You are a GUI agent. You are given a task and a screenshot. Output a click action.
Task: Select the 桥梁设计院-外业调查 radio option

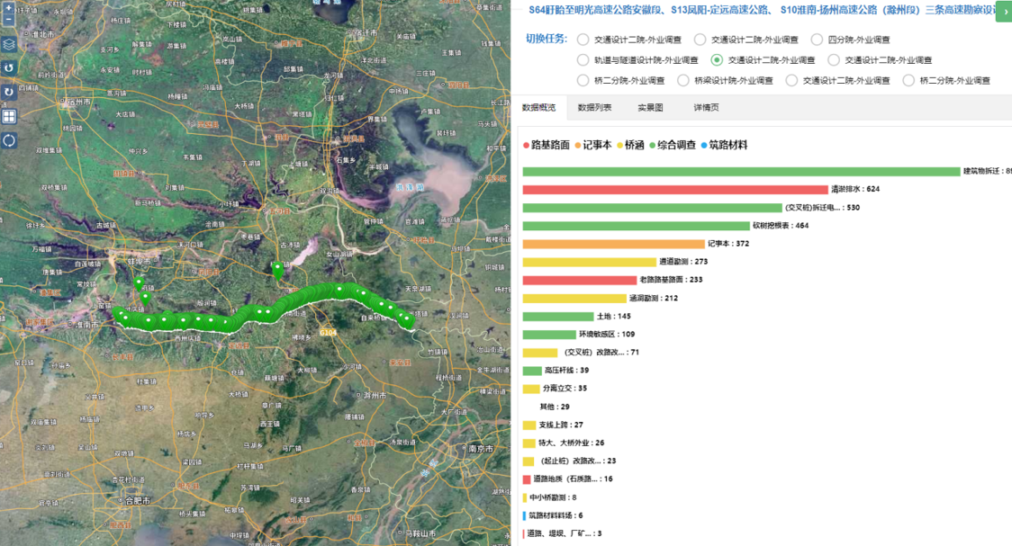coord(682,80)
